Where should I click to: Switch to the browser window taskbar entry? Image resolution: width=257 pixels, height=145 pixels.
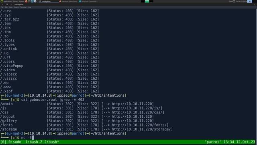point(68,1)
